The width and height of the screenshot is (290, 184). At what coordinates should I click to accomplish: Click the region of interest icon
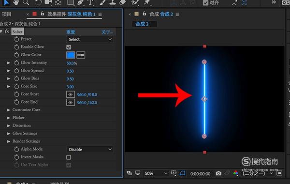click(279, 173)
